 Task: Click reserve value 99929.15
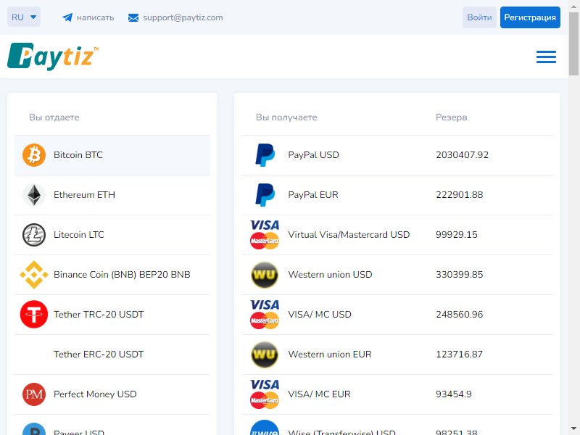457,235
